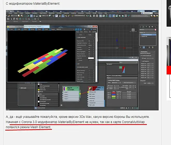Click the Save... button in the Post tab
The image size is (171, 145).
(x=81, y=35)
